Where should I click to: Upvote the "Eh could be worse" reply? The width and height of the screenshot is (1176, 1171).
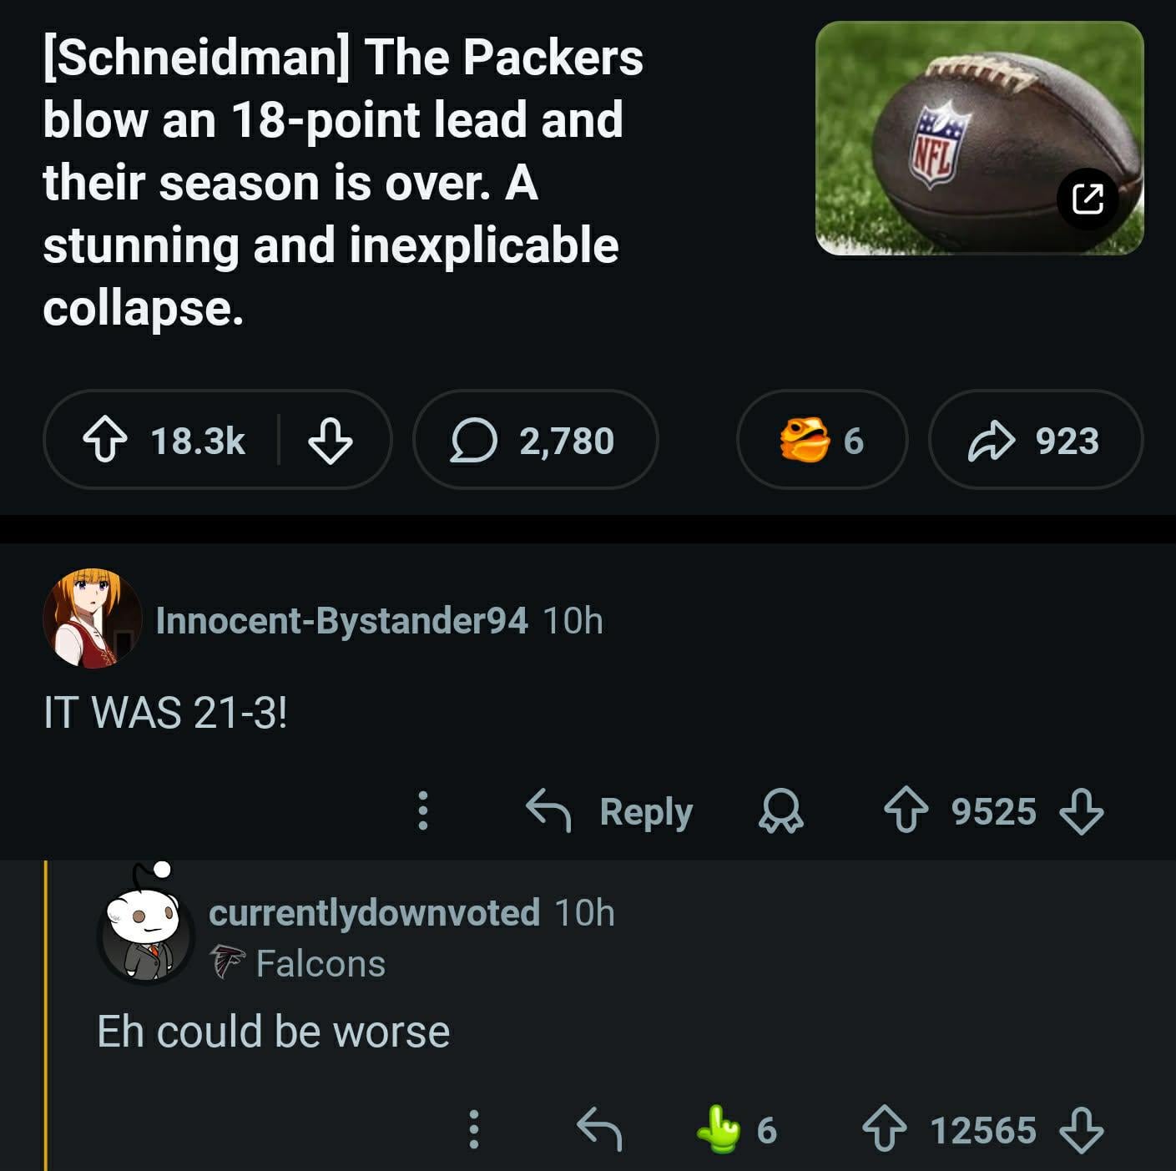(885, 1129)
